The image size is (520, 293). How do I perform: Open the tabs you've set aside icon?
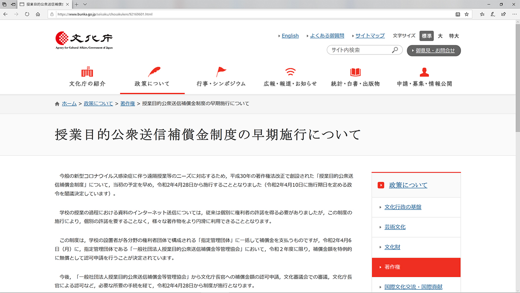point(4,4)
